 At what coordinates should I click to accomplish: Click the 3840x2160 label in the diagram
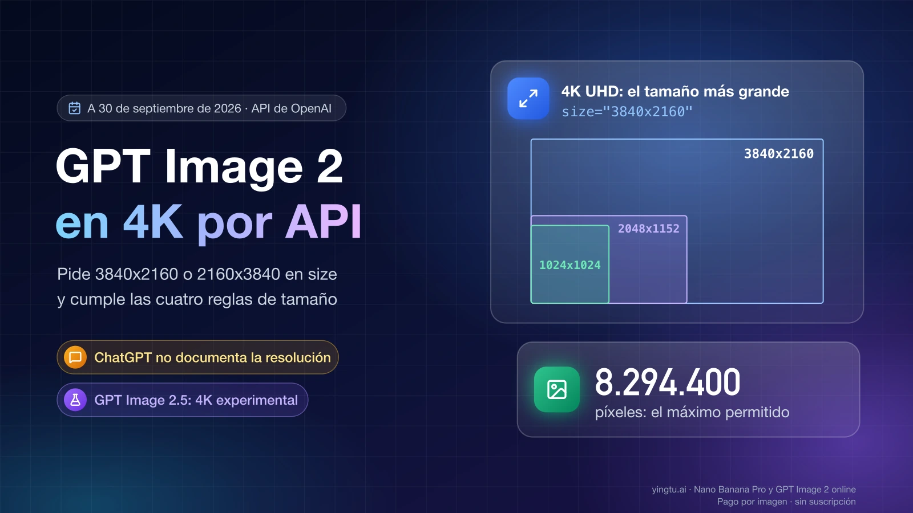(x=779, y=153)
